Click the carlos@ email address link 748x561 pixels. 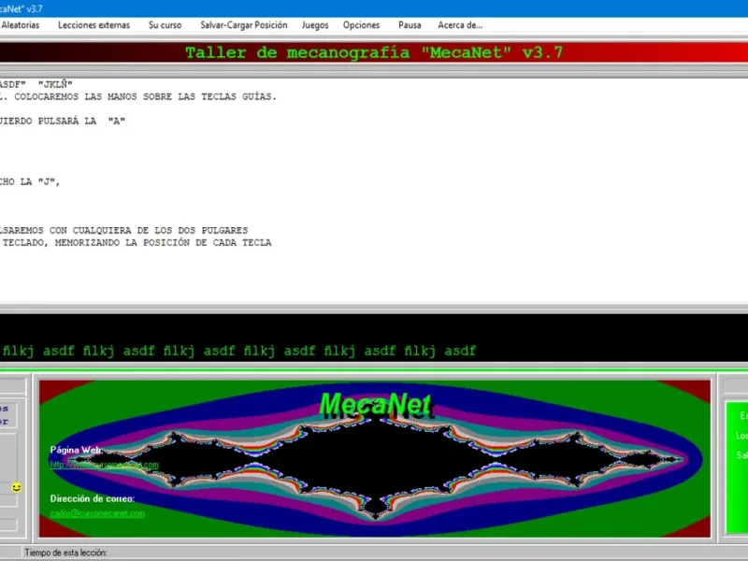point(97,513)
